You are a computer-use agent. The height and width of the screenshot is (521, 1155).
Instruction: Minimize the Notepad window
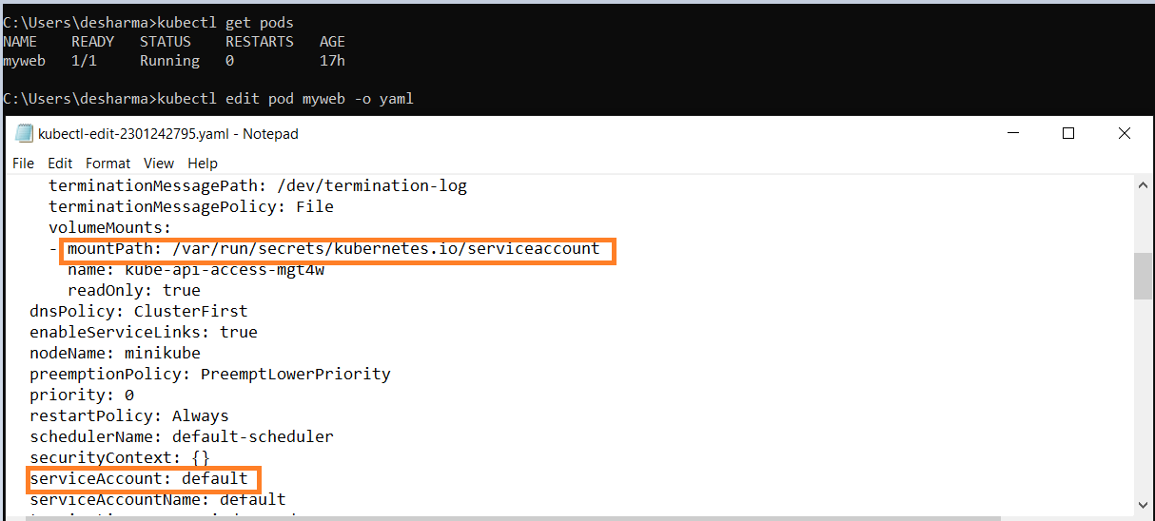point(1012,134)
